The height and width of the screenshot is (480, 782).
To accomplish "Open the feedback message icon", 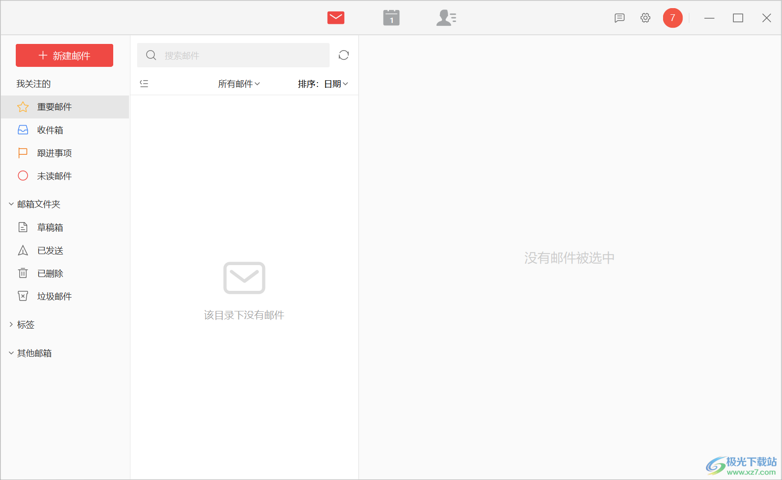I will pos(620,18).
